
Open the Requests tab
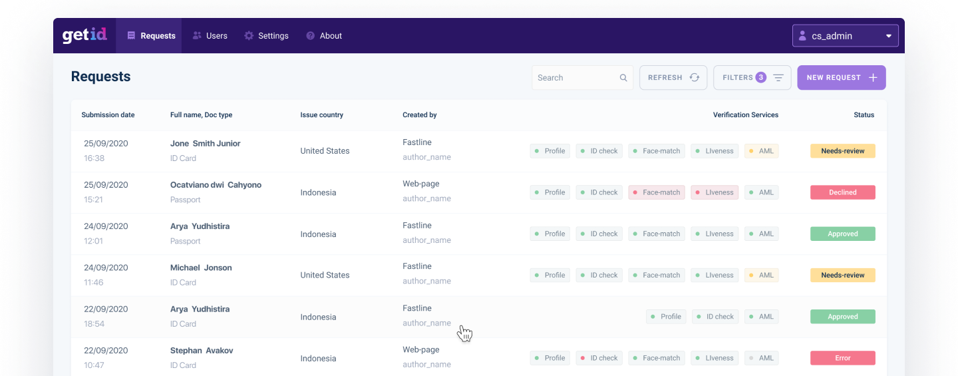(x=149, y=36)
